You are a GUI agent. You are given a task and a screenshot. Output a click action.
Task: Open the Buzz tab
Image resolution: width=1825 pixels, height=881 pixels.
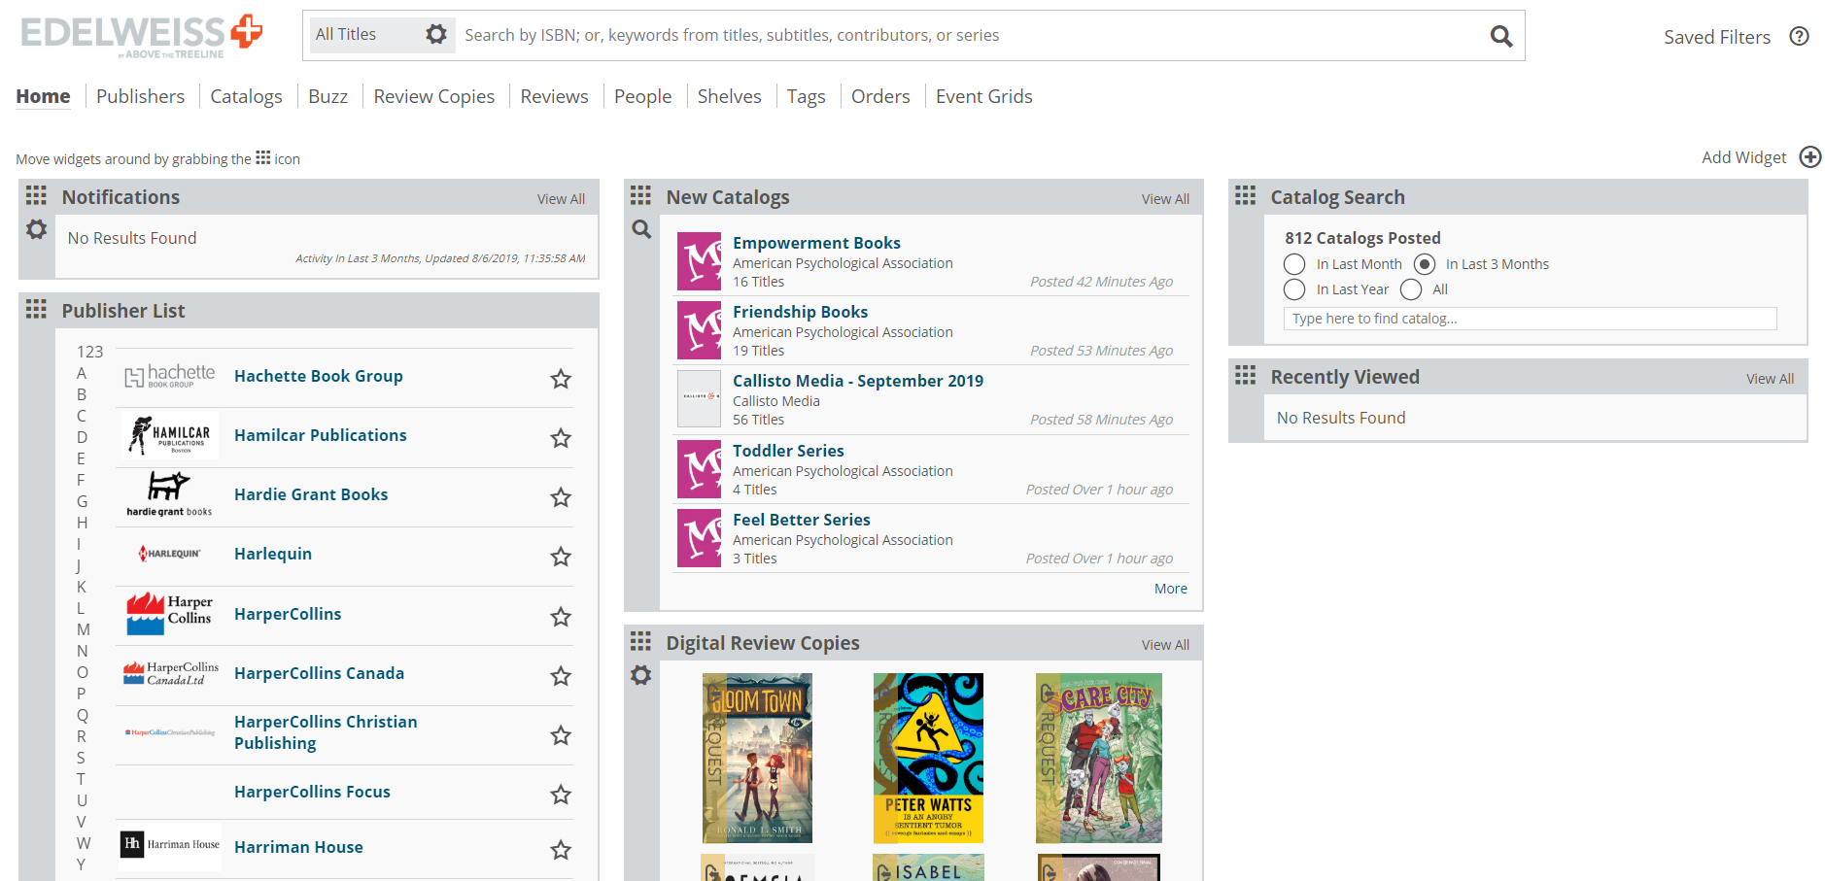(327, 96)
